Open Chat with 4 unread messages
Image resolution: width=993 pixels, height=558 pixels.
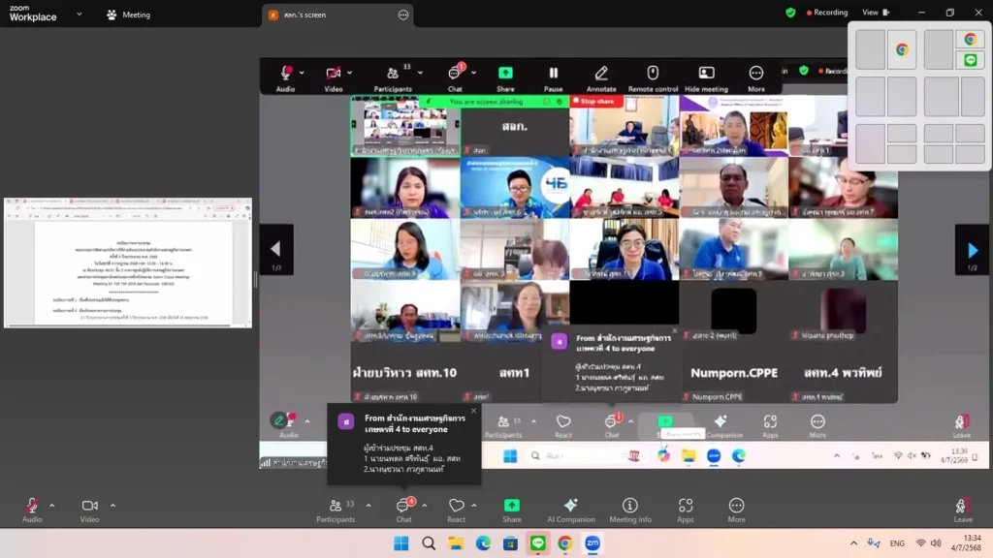[404, 510]
